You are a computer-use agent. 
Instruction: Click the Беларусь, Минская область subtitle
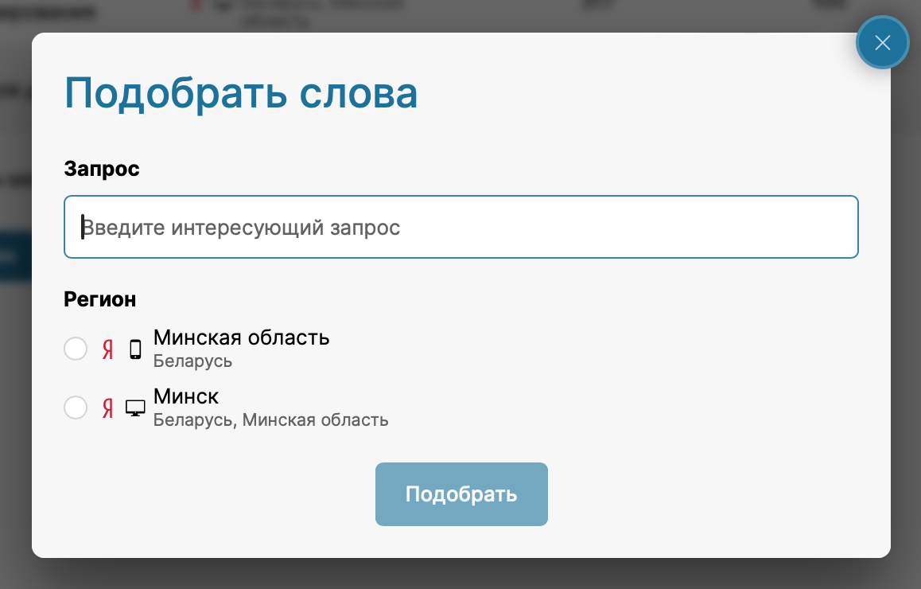[270, 420]
